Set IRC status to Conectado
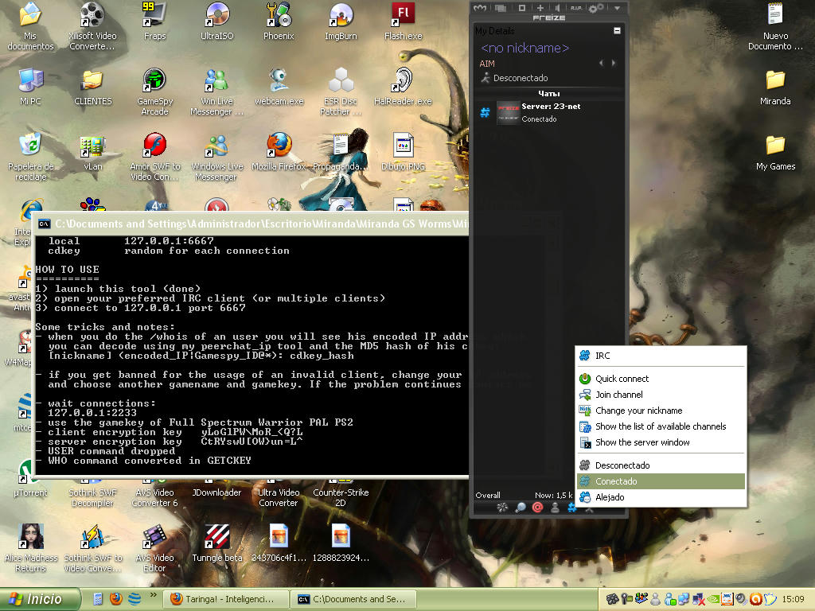The width and height of the screenshot is (815, 611). [661, 481]
